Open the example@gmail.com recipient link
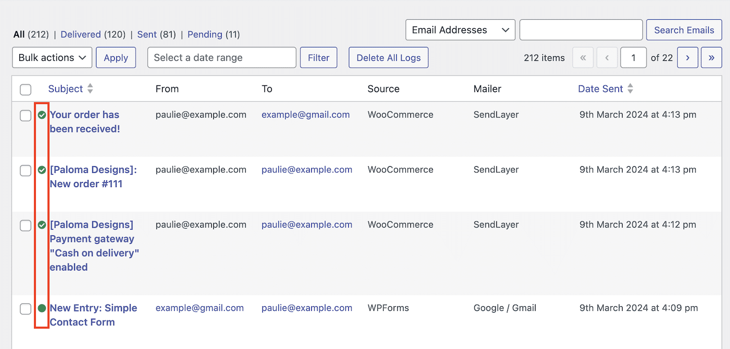This screenshot has width=730, height=349. click(x=306, y=114)
